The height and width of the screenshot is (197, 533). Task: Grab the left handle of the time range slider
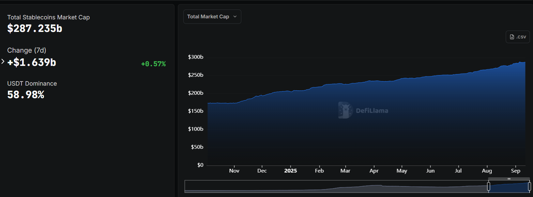tap(488, 186)
